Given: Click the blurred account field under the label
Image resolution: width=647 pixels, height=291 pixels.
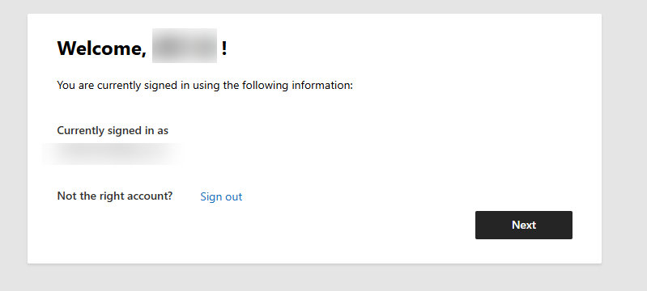Looking at the screenshot, I should [x=114, y=154].
